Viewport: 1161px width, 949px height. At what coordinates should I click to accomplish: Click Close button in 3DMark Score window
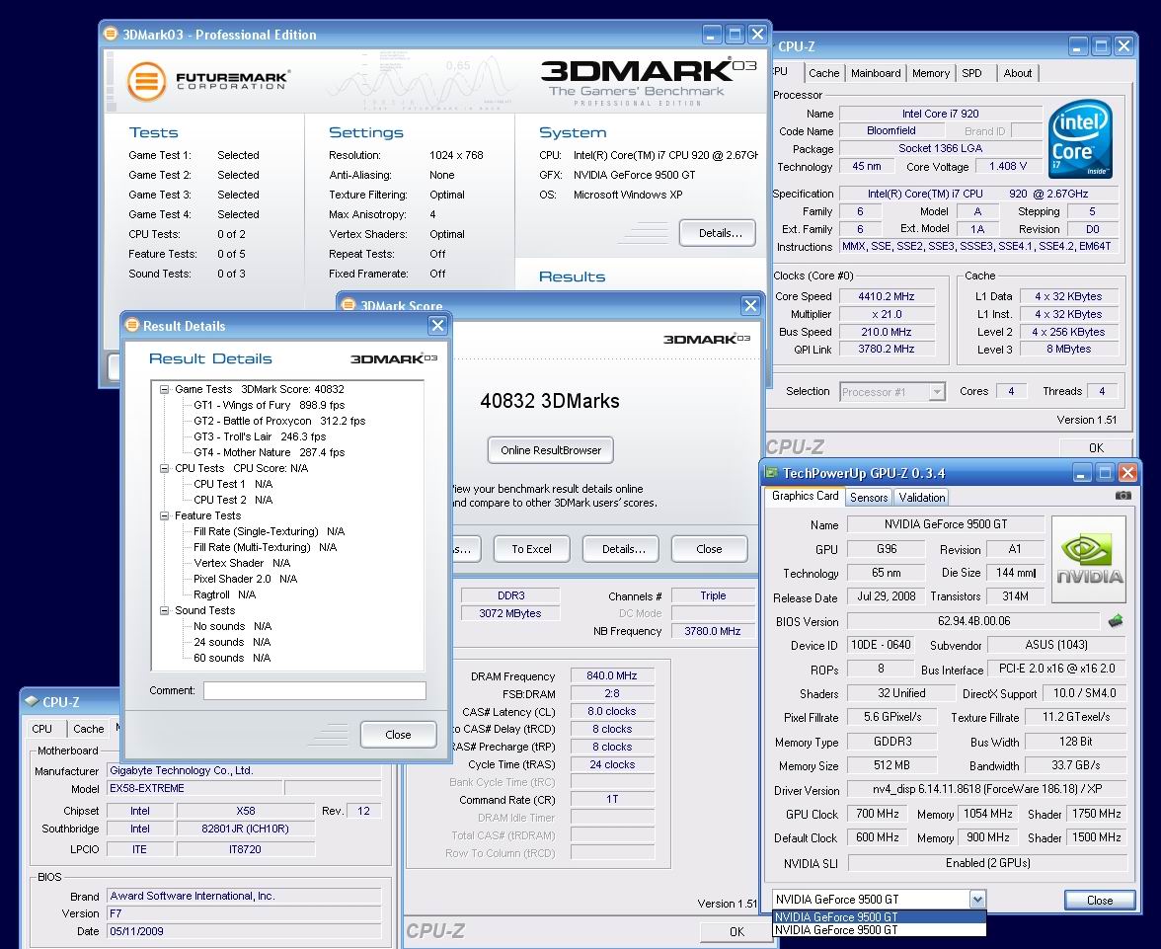709,549
